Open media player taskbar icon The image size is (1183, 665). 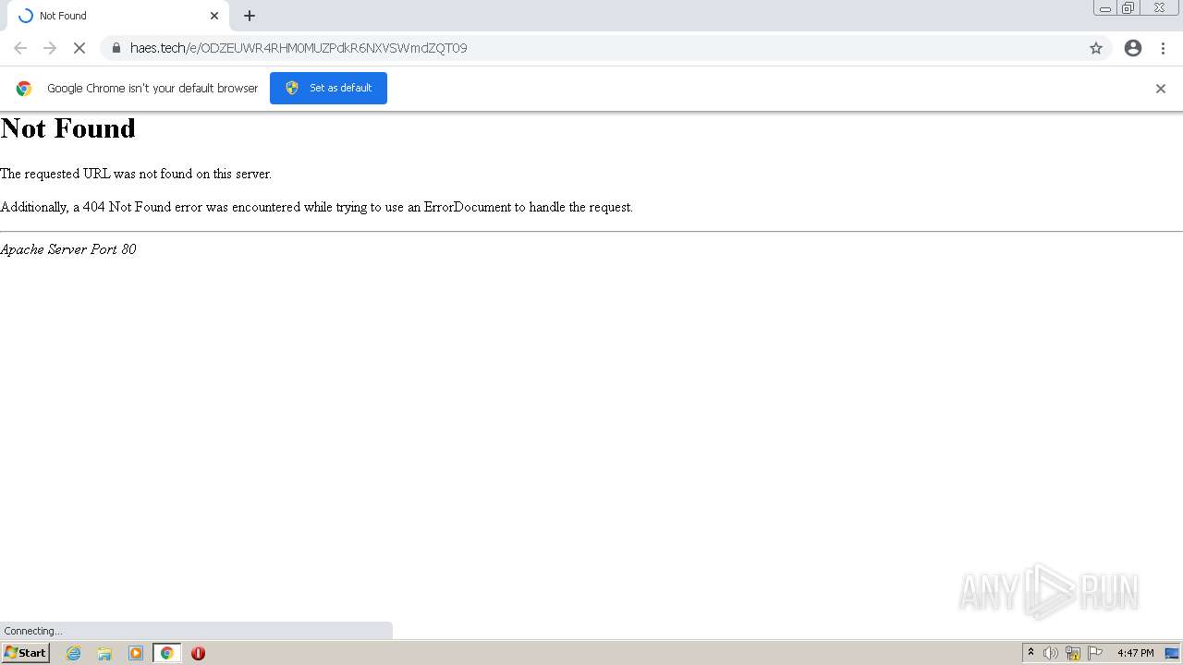[x=136, y=653]
